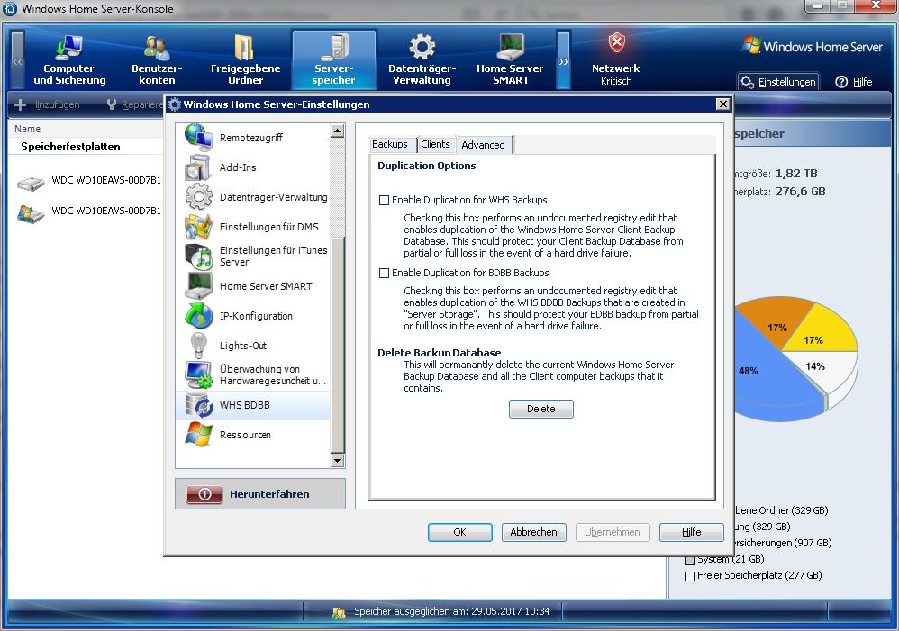Click the Herunterfahren button

click(260, 494)
